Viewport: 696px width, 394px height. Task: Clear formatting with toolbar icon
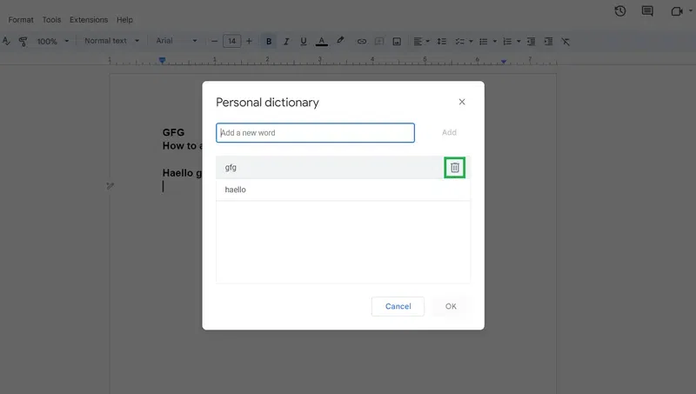[565, 41]
